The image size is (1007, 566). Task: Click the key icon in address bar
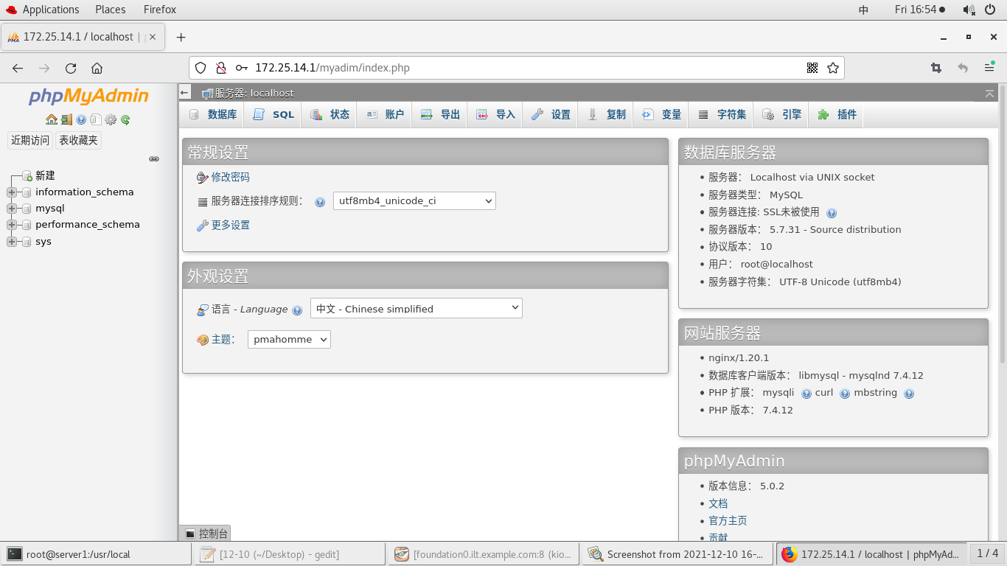(241, 68)
